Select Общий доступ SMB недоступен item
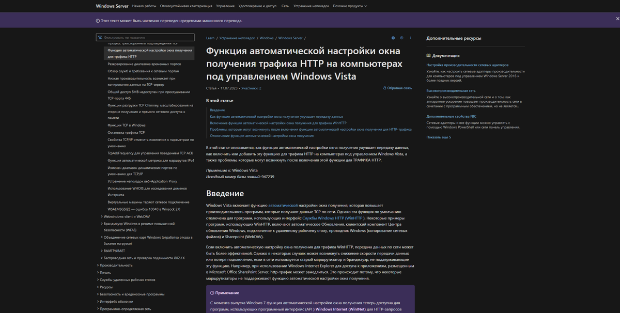620x313 pixels. click(x=148, y=95)
